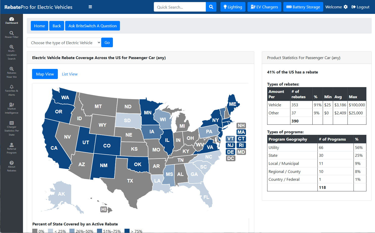Click the Back button
Screen dimensions: 375x233
point(57,26)
